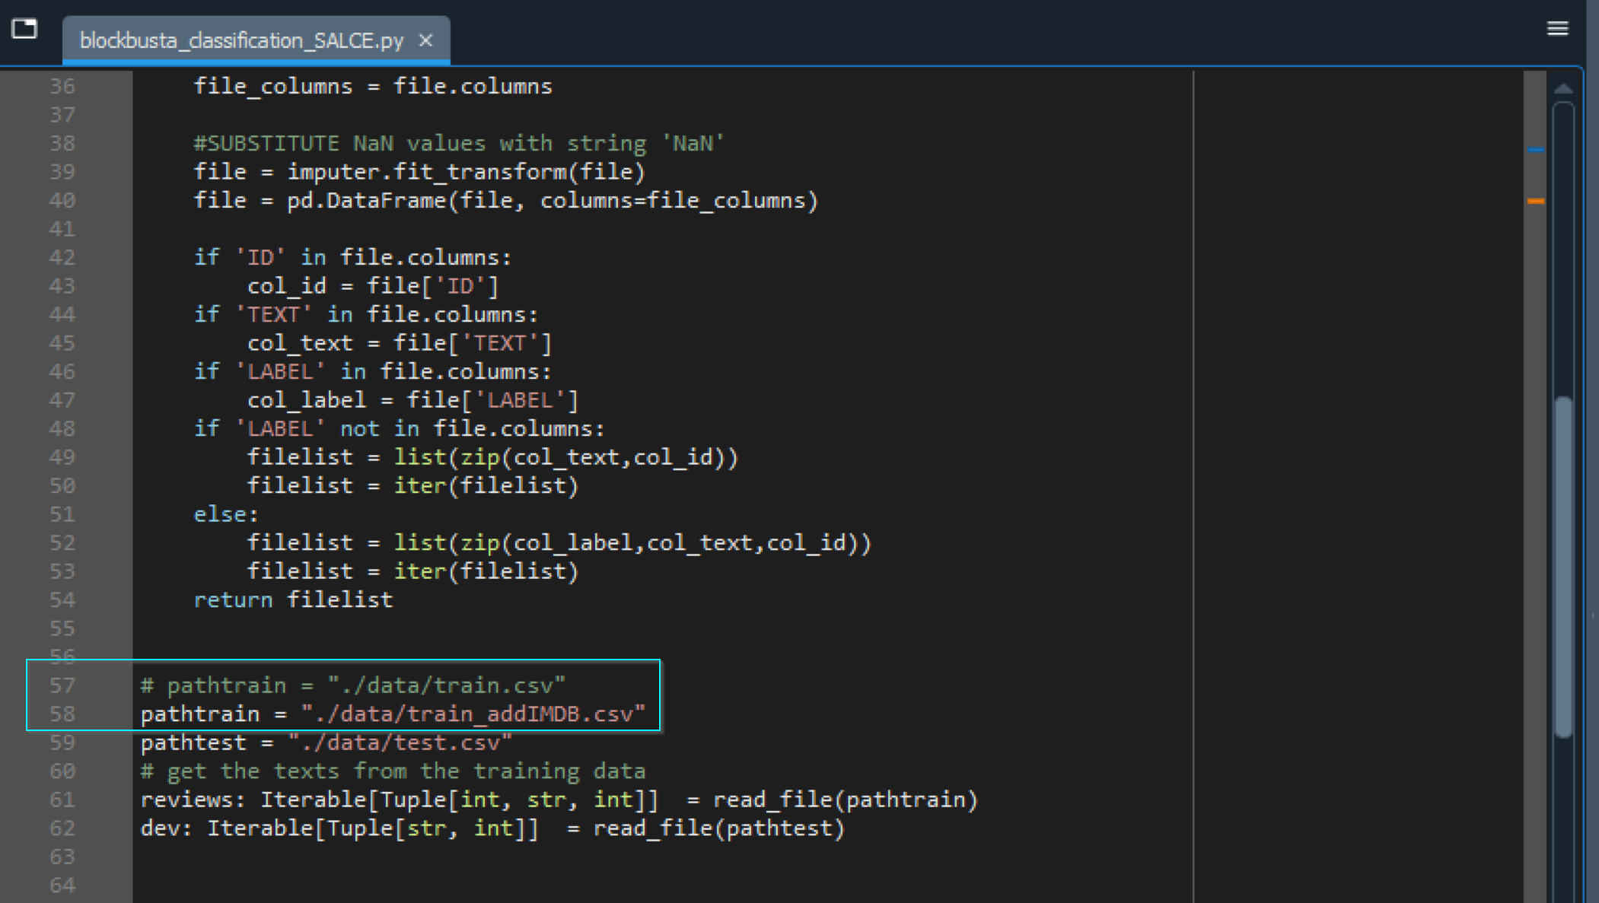Click 'read_file(pathtrain)' on line 61
The image size is (1599, 903).
click(x=845, y=800)
